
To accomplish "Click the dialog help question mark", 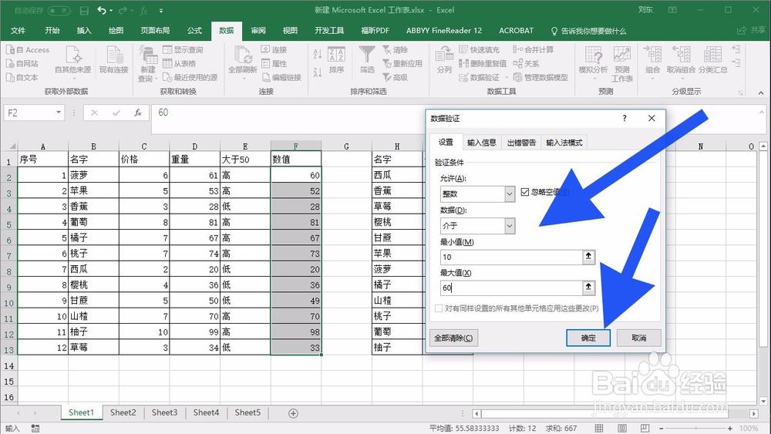I will pos(625,118).
